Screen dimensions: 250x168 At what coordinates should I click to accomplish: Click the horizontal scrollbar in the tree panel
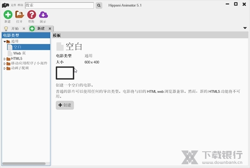(x=24, y=163)
